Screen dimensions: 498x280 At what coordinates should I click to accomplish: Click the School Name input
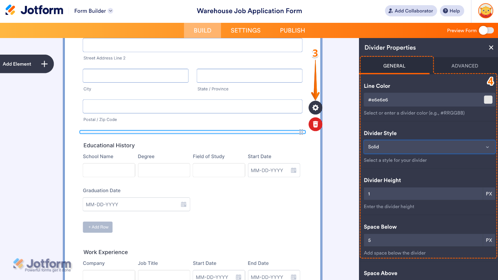[x=109, y=170]
